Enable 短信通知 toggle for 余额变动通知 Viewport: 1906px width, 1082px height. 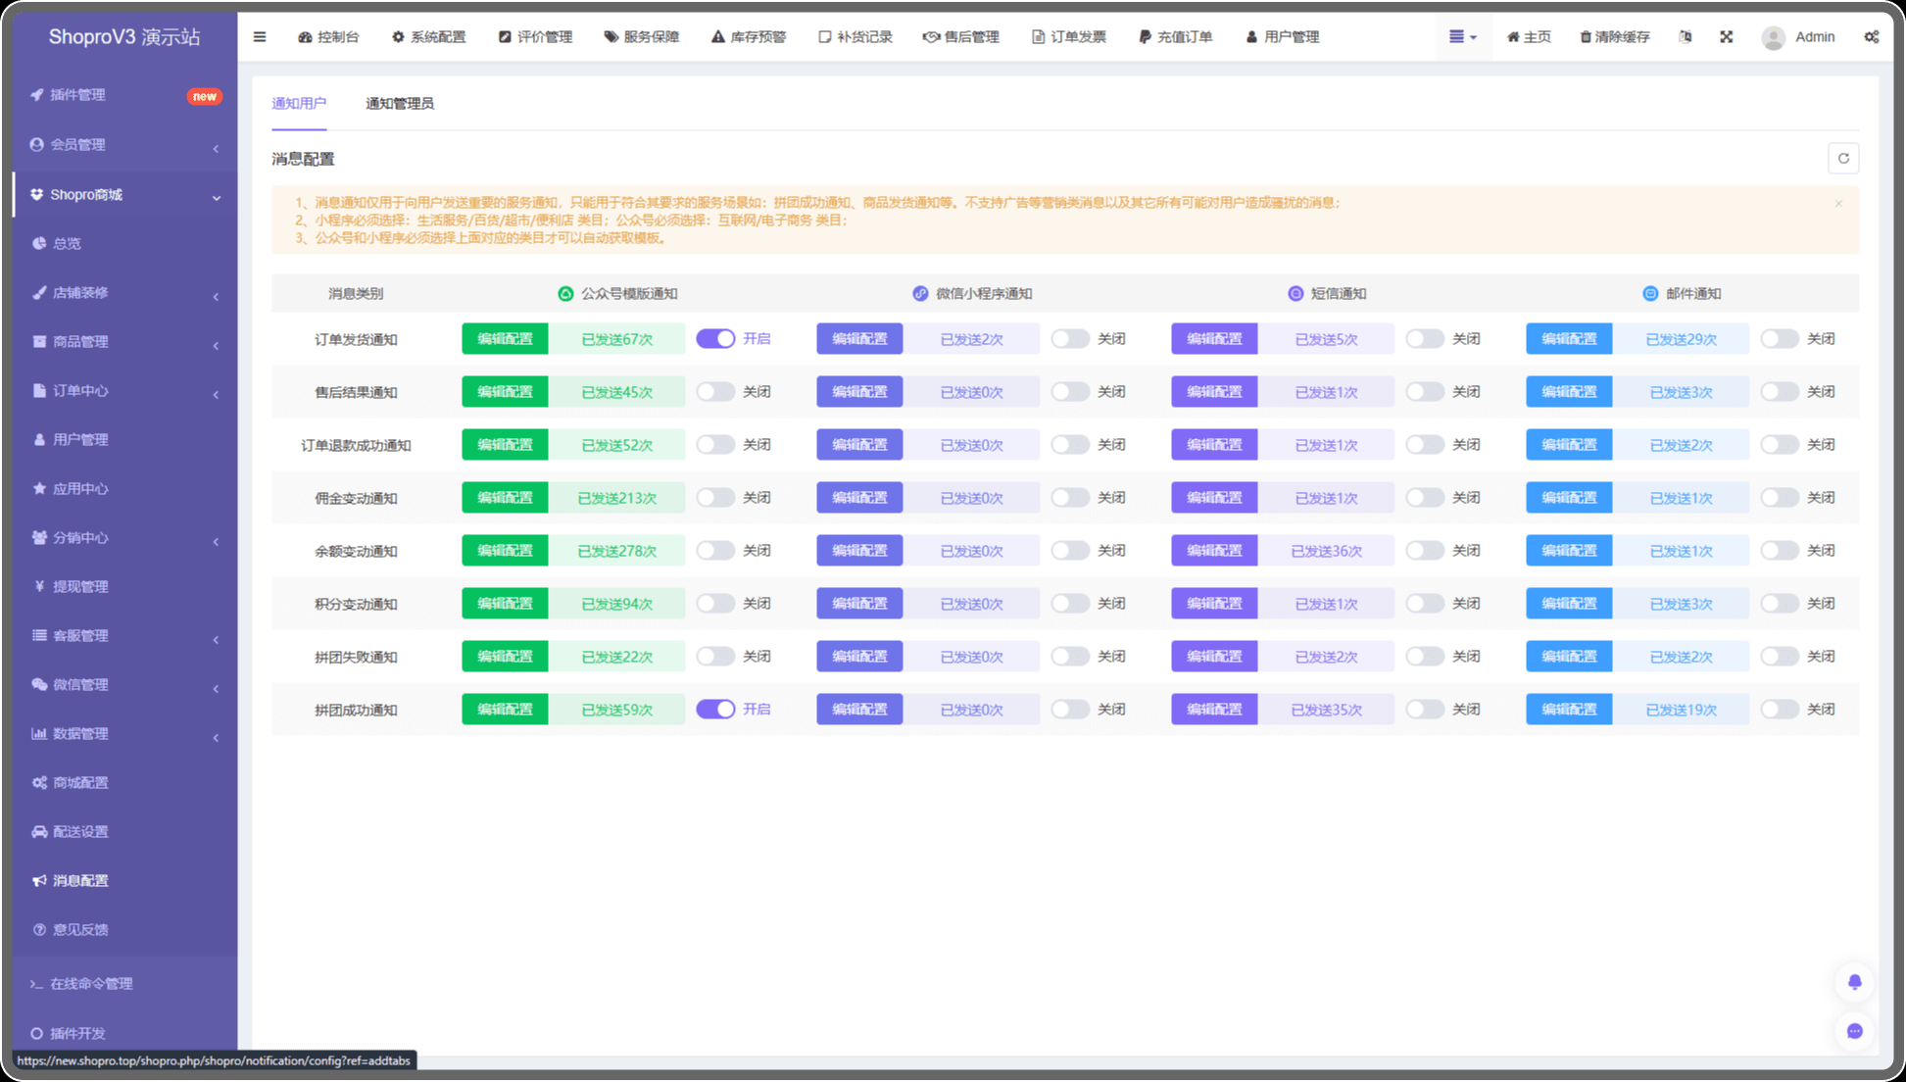pyautogui.click(x=1425, y=551)
